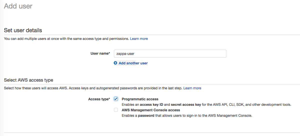Click the plus icon beside Add another user
The height and width of the screenshot is (136, 300).
115,63
